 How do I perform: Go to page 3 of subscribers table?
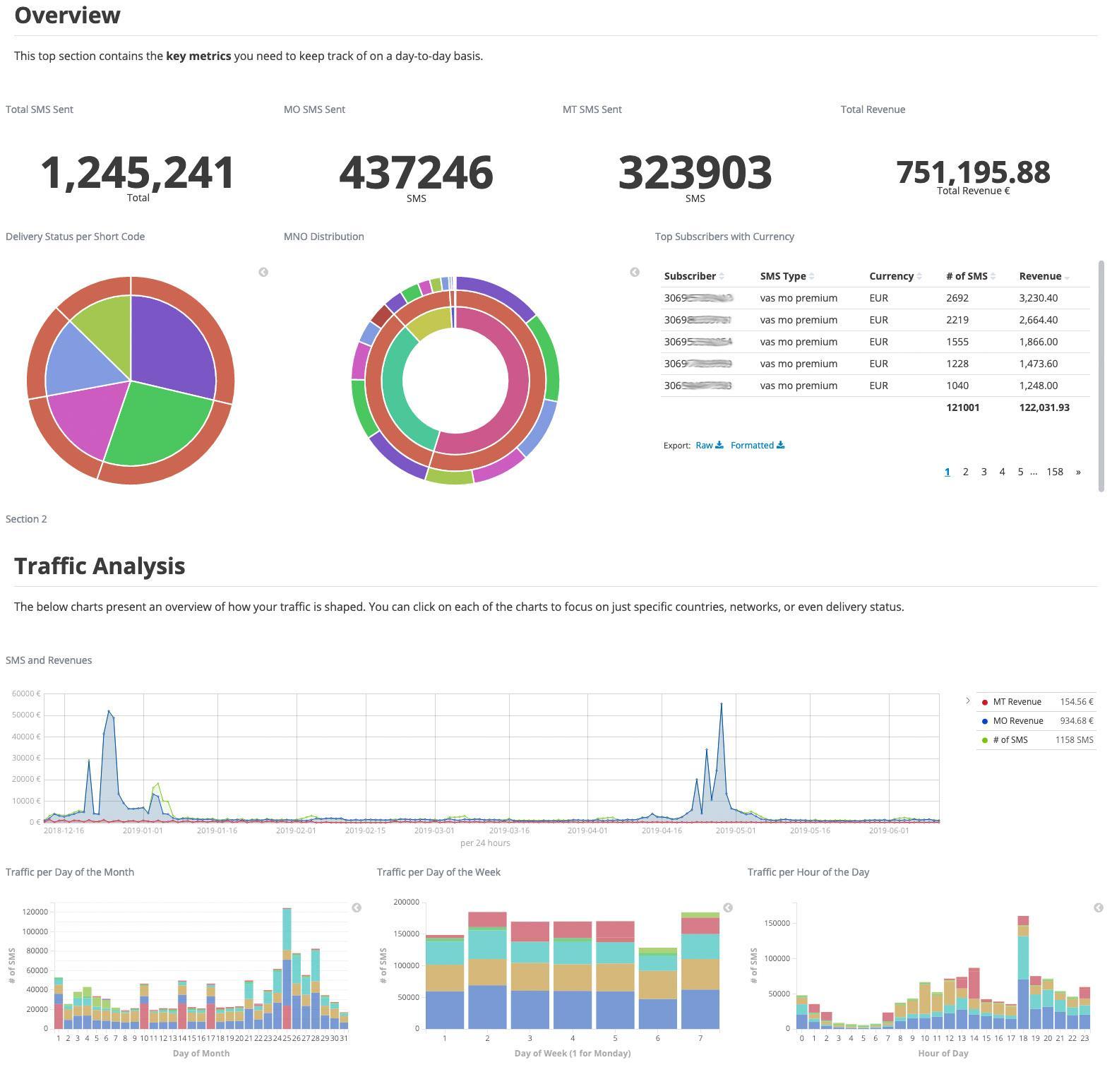pyautogui.click(x=984, y=472)
